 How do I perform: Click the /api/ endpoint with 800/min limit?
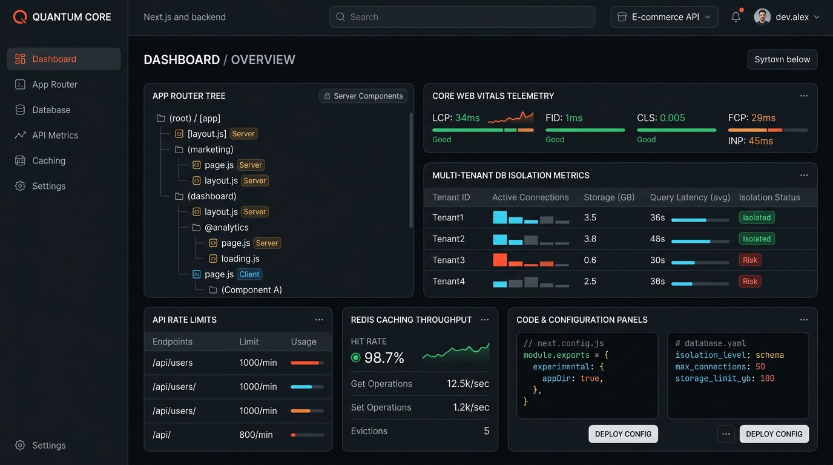coord(238,435)
